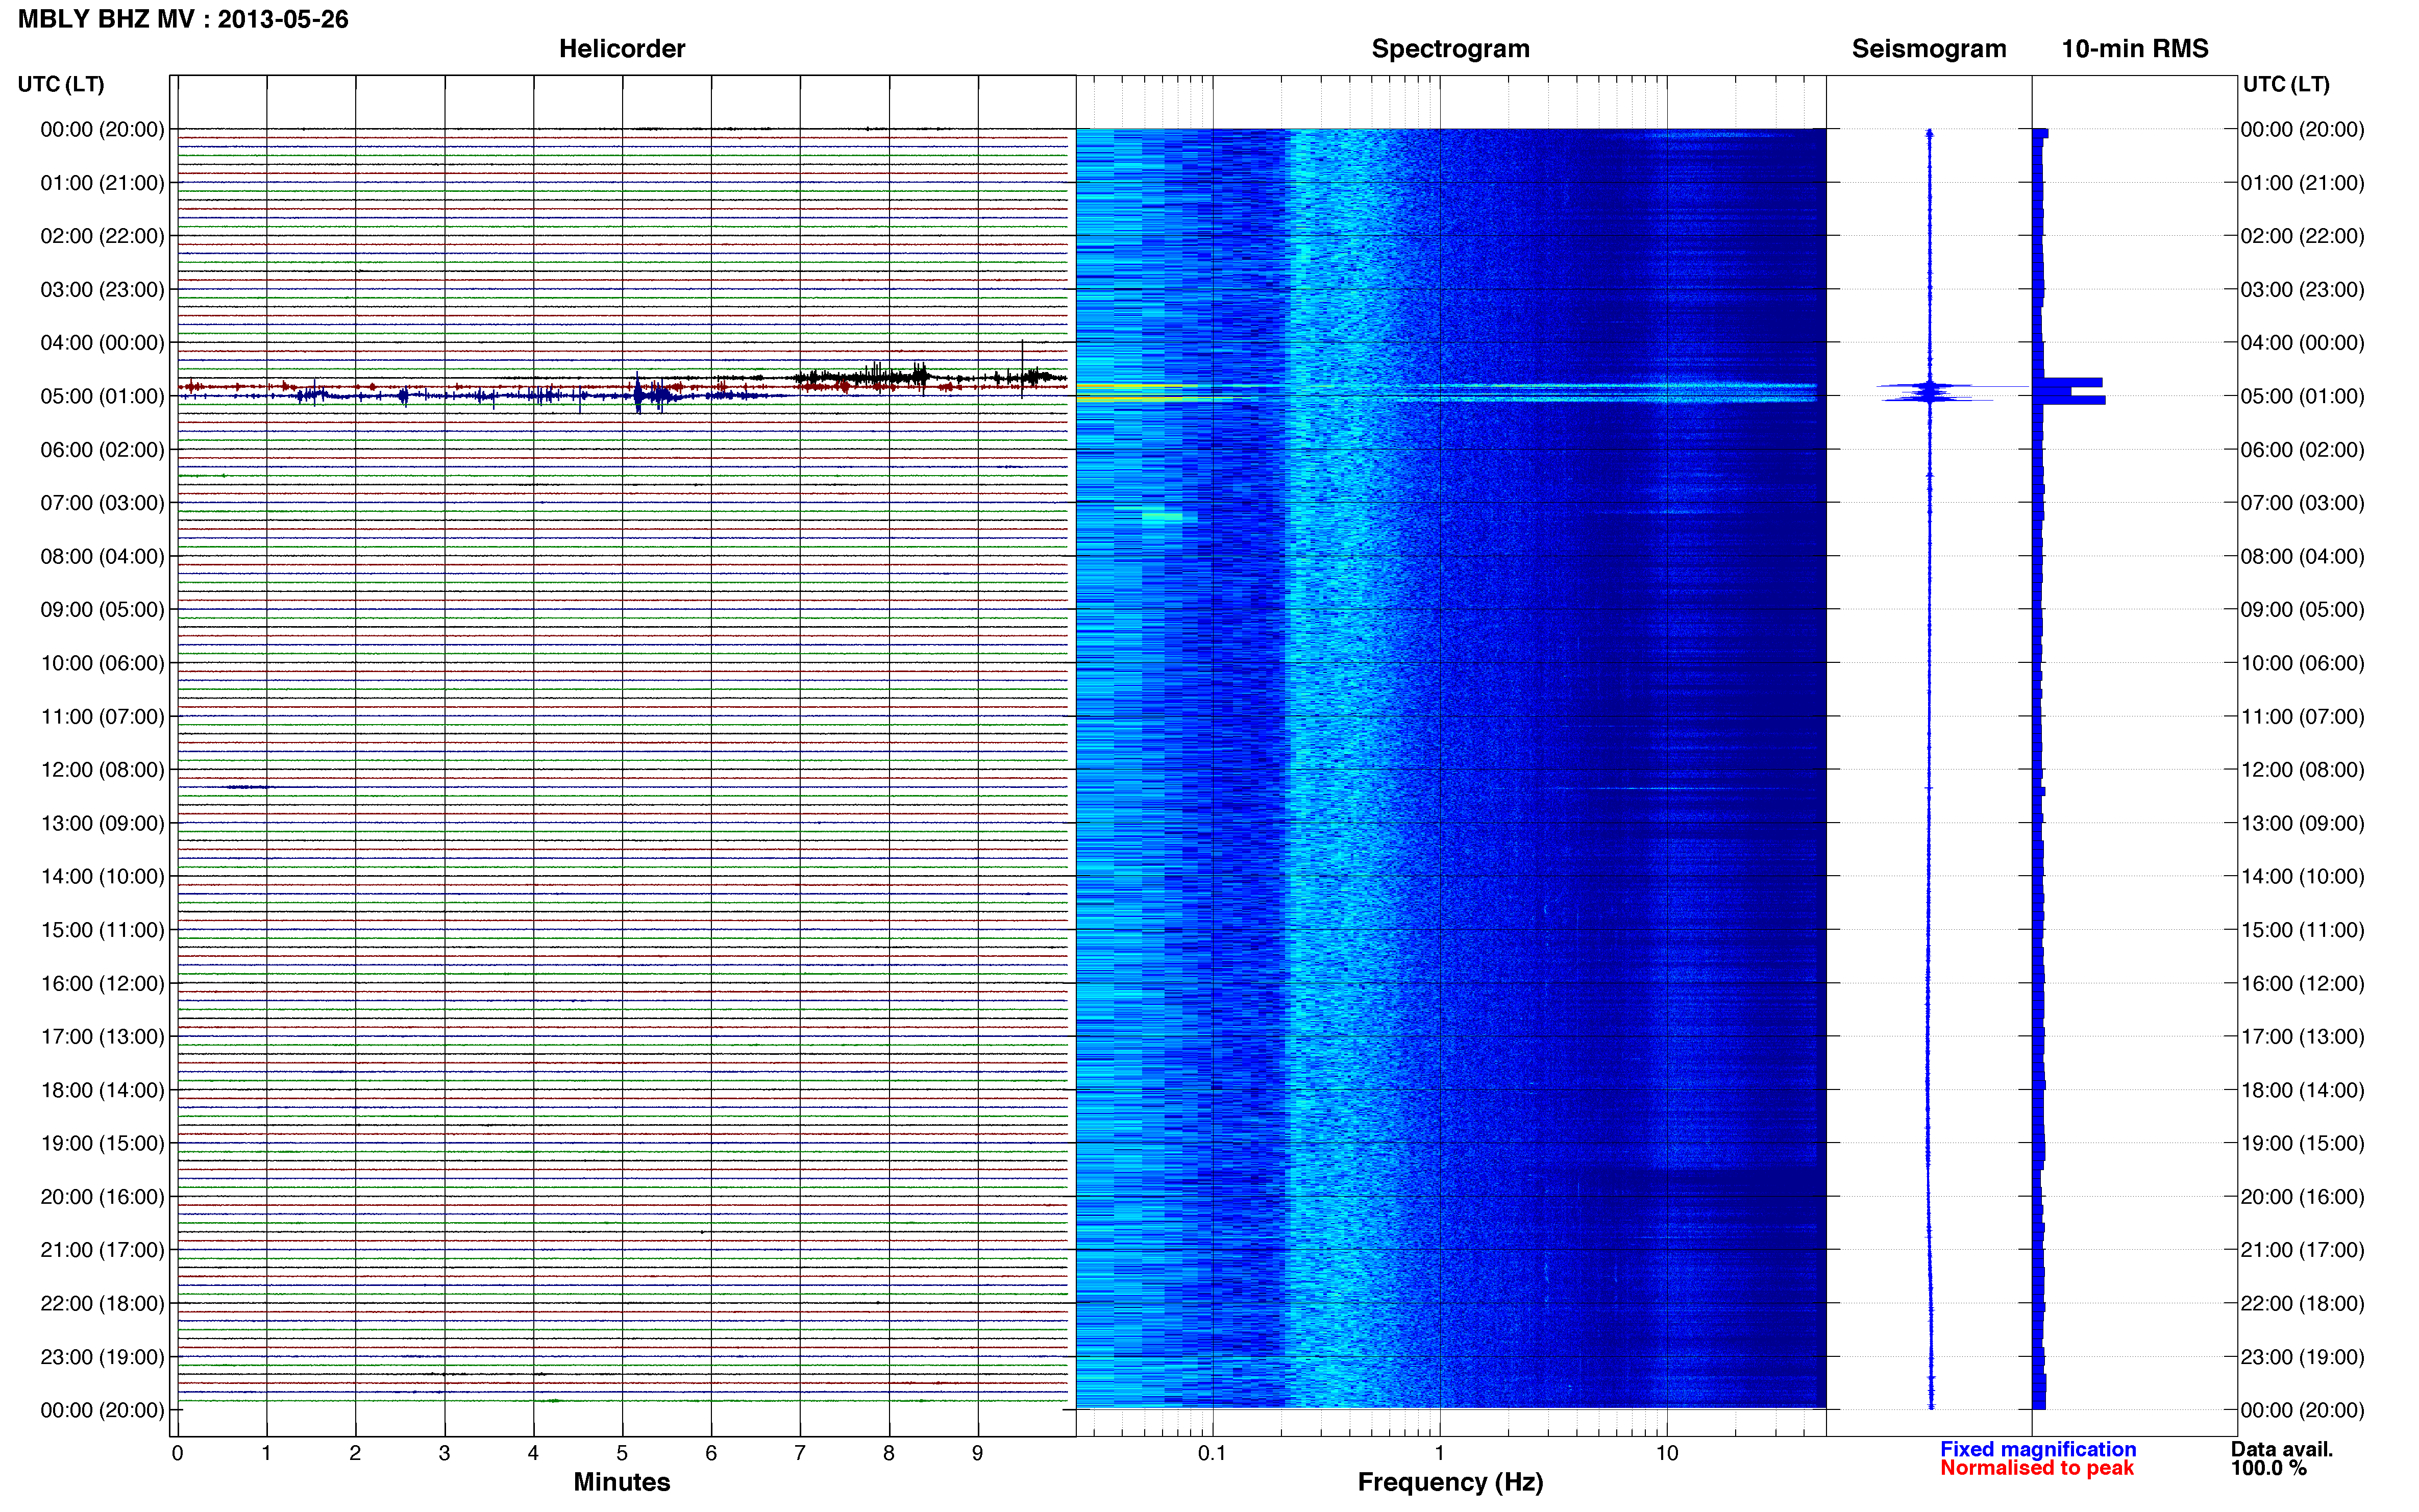Click the small helicorder blip after 12:00
The height and width of the screenshot is (1512, 2419).
tap(247, 787)
